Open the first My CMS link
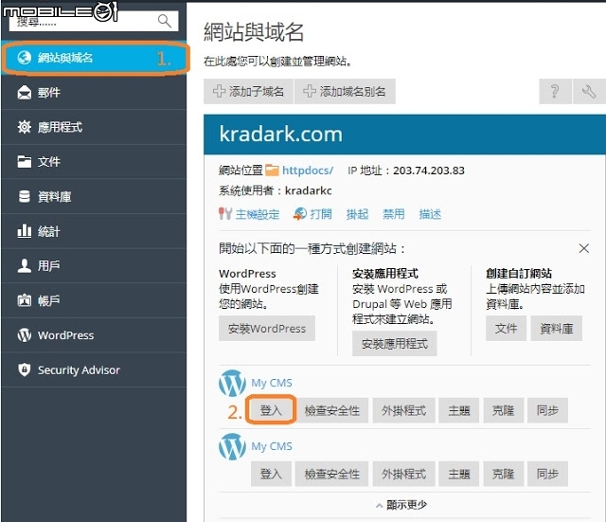The image size is (606, 522). tap(272, 383)
